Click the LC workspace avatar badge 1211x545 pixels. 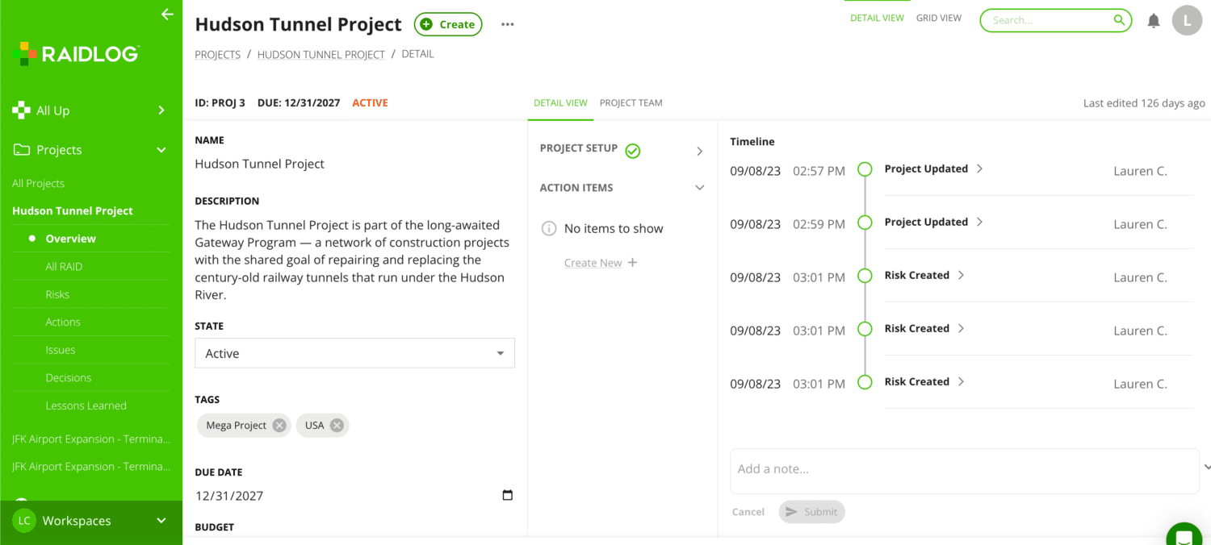pyautogui.click(x=24, y=521)
